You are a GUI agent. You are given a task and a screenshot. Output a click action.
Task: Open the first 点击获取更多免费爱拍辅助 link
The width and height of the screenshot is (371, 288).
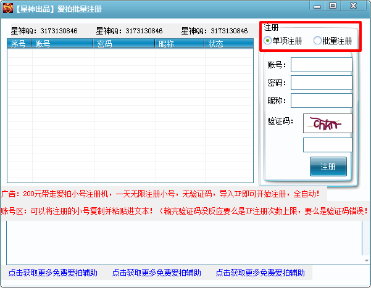pos(53,273)
